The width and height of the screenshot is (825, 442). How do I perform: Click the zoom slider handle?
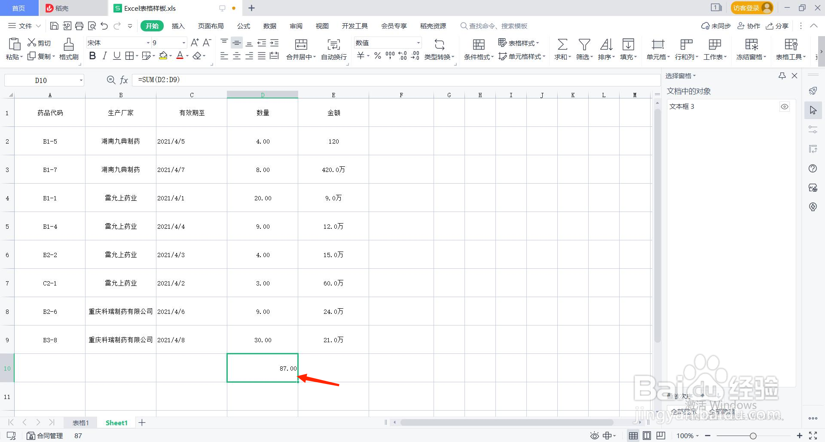(753, 436)
